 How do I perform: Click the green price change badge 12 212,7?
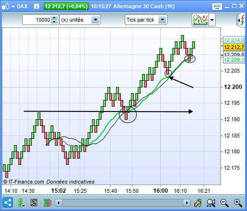(66, 6)
